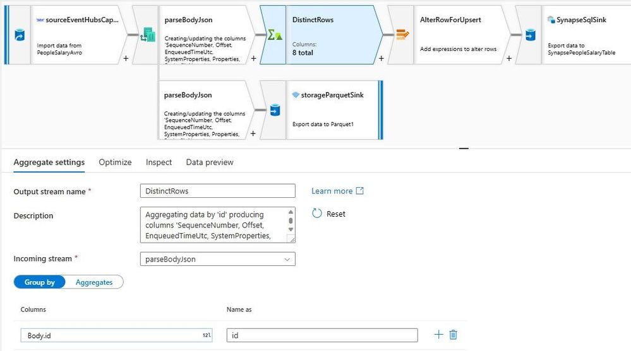Click the parseBodyJson derived column icon
This screenshot has width=631, height=351.
coord(147,35)
